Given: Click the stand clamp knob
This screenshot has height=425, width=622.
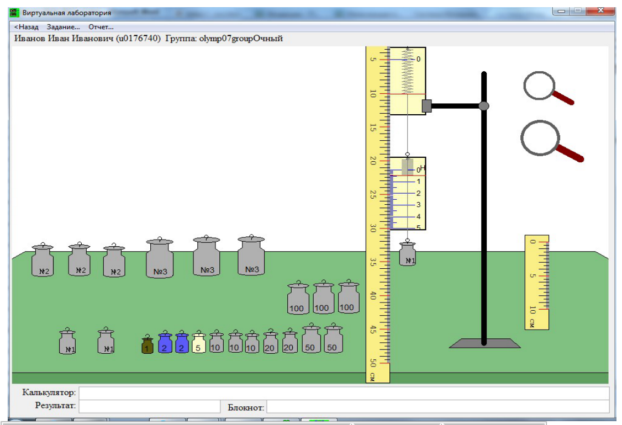Looking at the screenshot, I should pos(484,106).
